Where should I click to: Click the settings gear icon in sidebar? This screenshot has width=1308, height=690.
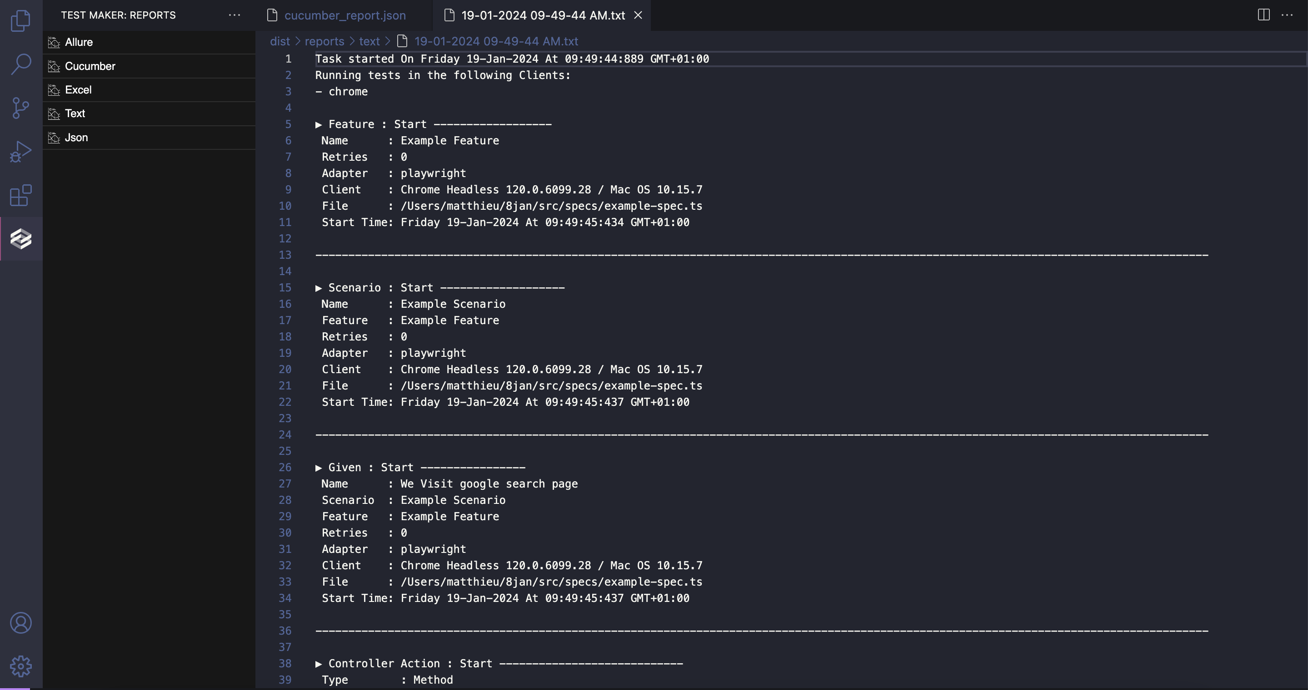click(x=21, y=665)
